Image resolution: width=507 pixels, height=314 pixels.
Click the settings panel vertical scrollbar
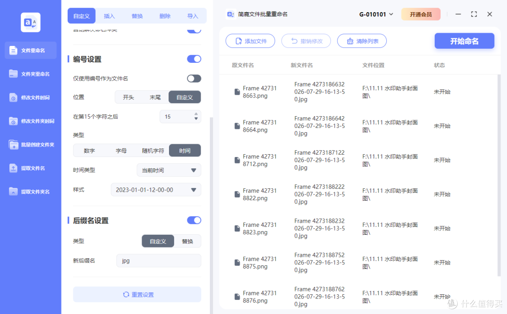[x=211, y=215]
